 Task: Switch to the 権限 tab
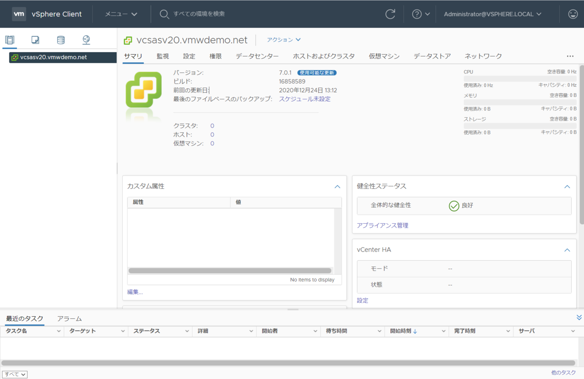[216, 56]
